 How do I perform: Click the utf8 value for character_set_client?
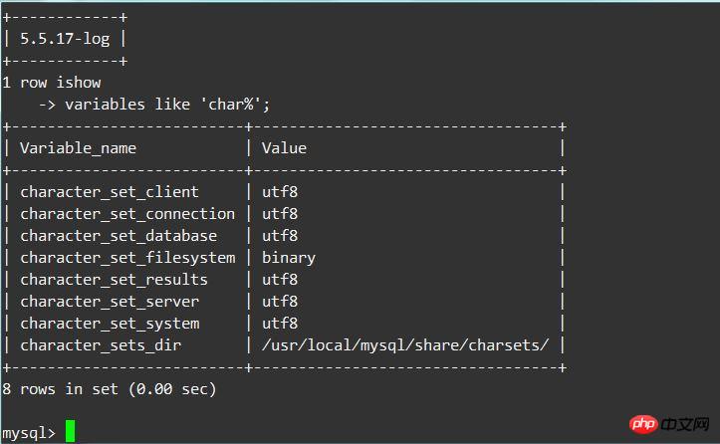click(280, 192)
